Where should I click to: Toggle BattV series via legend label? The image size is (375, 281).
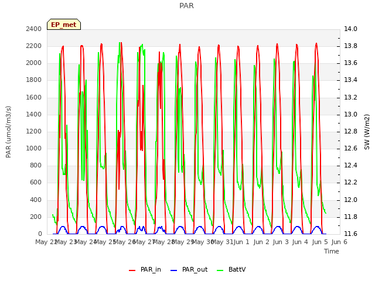[237, 269]
